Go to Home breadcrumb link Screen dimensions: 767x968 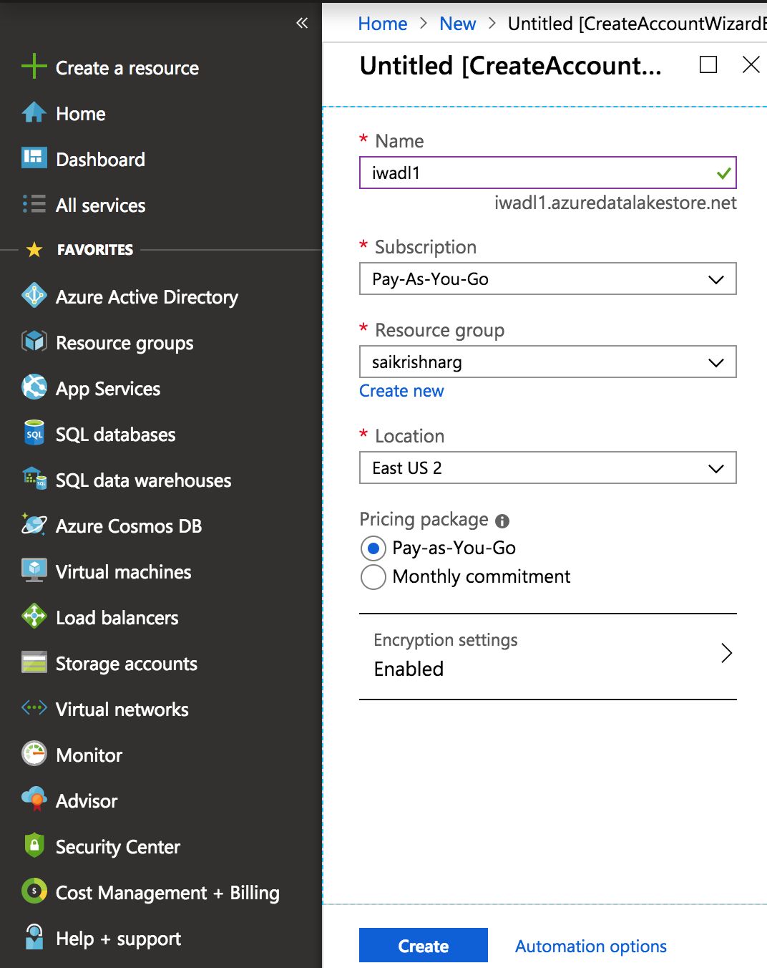pyautogui.click(x=383, y=24)
